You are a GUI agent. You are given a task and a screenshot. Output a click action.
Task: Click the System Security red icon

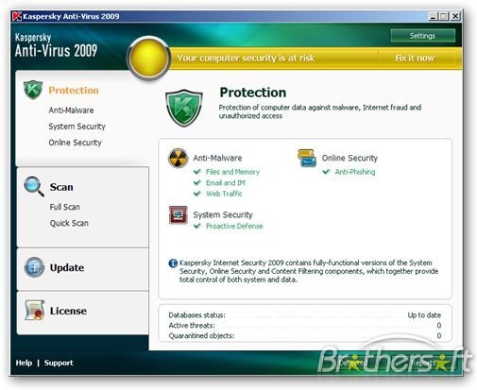click(179, 215)
